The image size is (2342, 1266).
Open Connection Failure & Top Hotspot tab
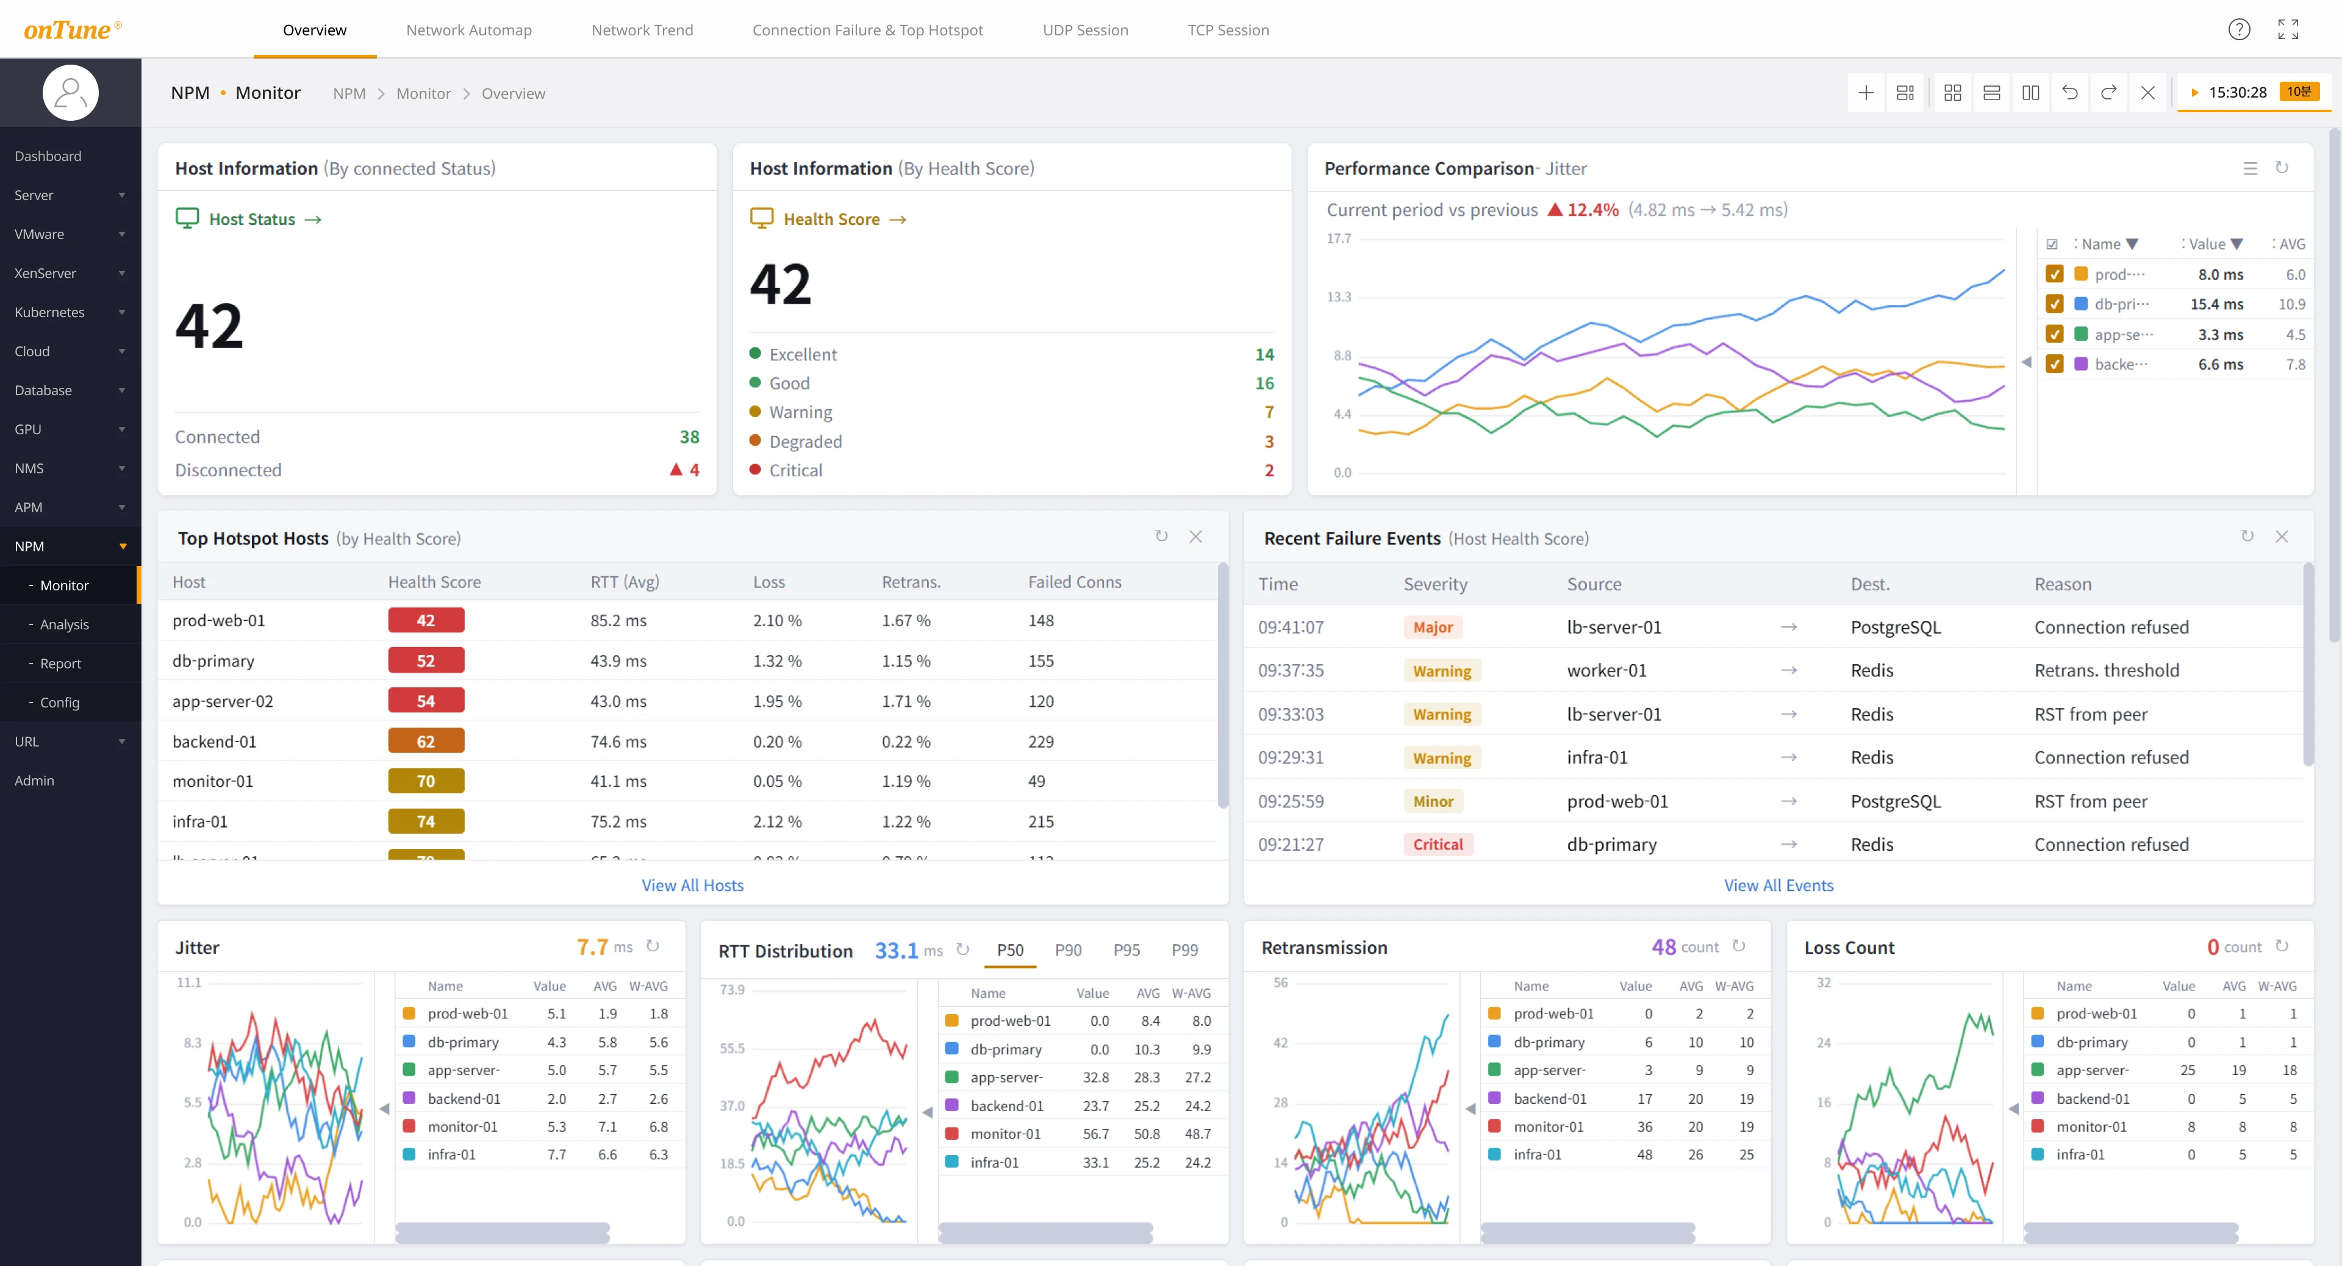(x=867, y=30)
